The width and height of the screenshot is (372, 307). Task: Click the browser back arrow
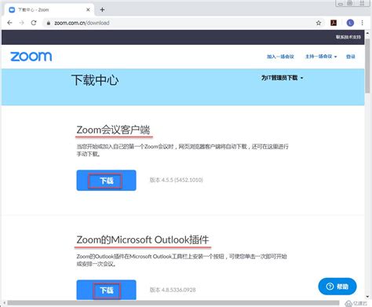(9, 23)
